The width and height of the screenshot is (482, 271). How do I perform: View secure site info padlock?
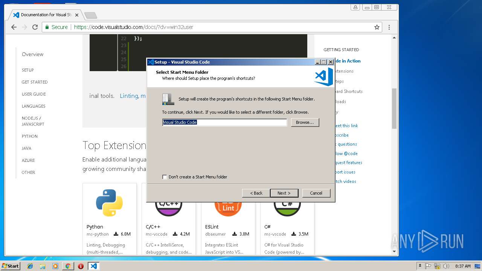coord(47,27)
